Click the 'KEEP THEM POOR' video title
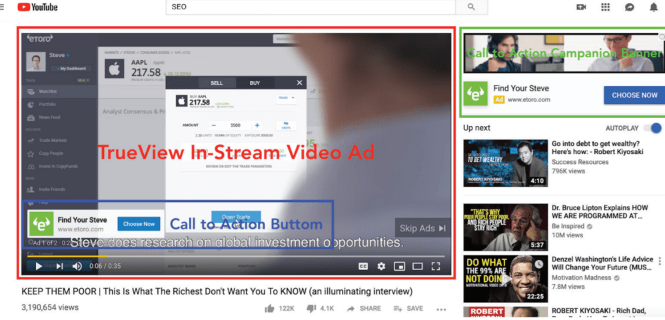This screenshot has width=665, height=320. tap(217, 291)
